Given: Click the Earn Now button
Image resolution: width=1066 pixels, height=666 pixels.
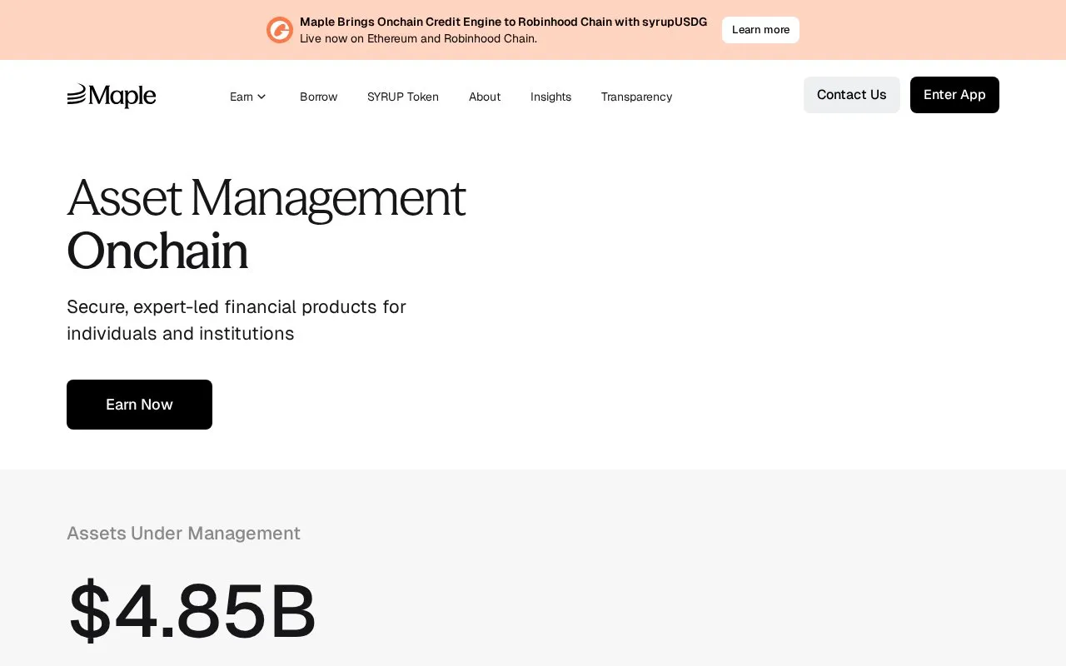Looking at the screenshot, I should (x=139, y=405).
